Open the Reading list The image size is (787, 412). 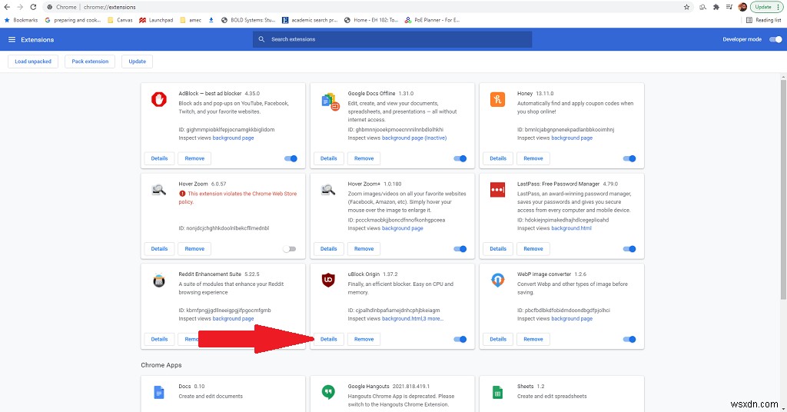pos(763,20)
